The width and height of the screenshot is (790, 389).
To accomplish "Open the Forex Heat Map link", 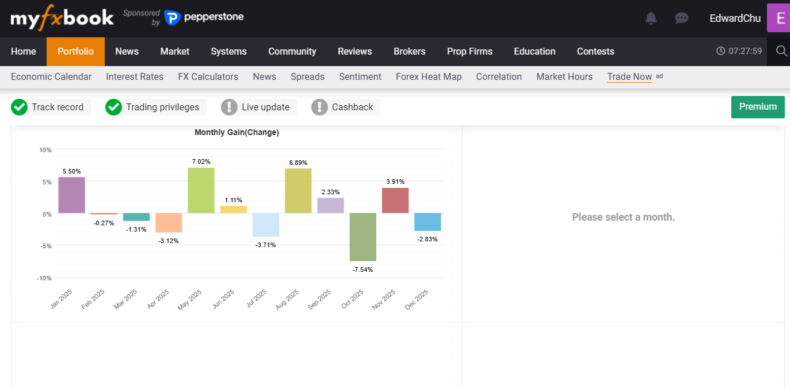I will click(428, 77).
